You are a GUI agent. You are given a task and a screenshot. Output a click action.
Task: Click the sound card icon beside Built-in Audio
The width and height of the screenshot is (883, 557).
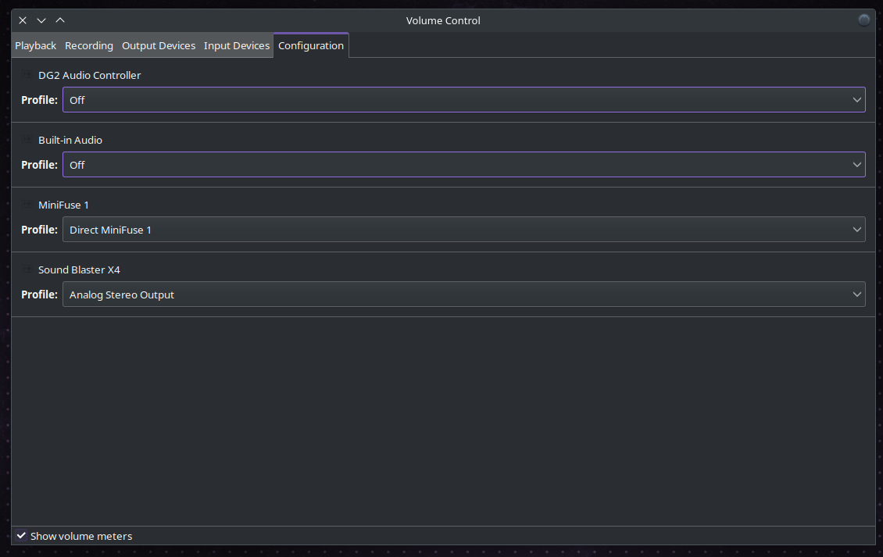(27, 140)
